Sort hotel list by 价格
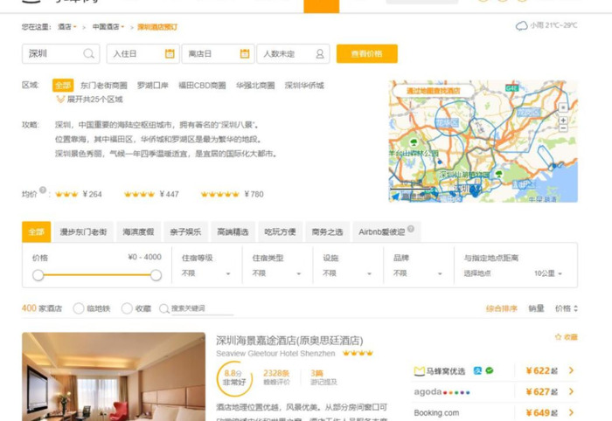Image resolution: width=612 pixels, height=421 pixels. 567,308
